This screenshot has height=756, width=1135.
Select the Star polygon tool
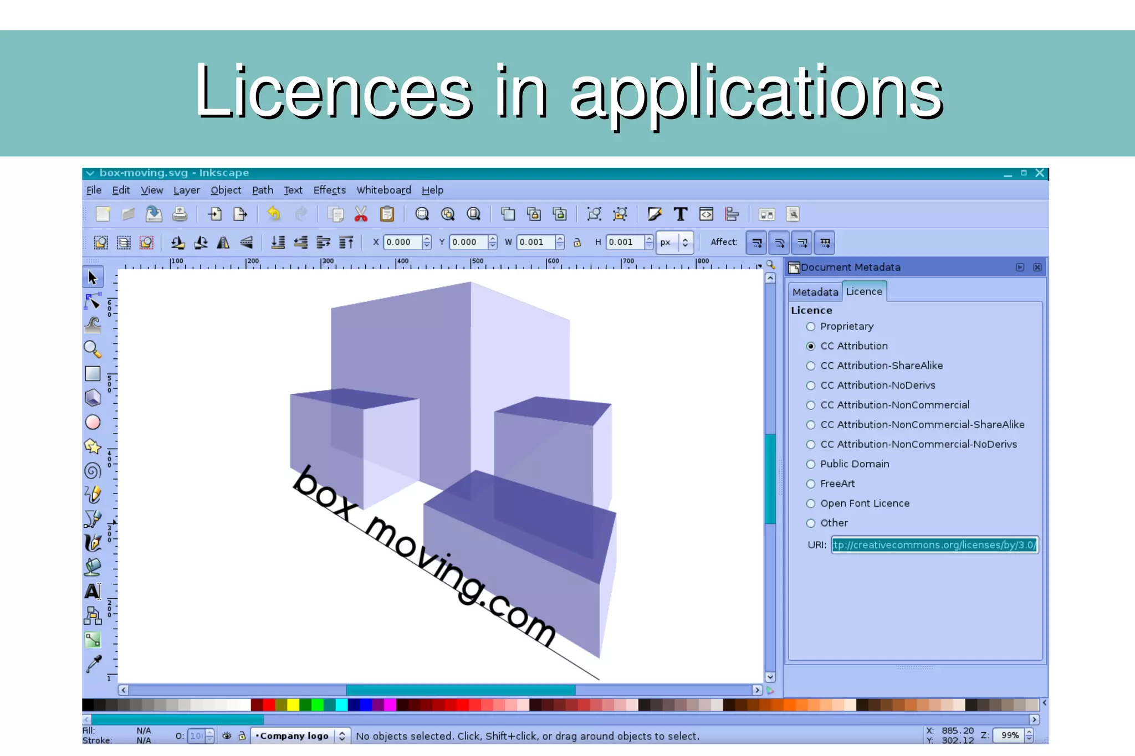(x=93, y=446)
